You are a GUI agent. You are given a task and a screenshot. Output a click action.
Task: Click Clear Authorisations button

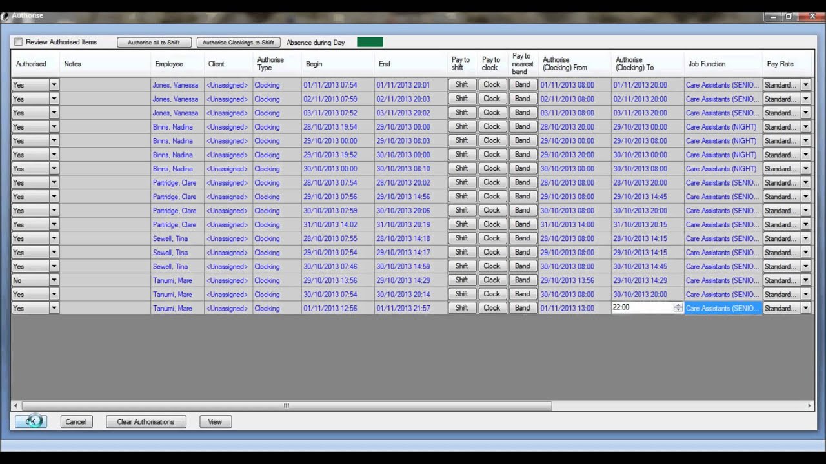tap(146, 421)
